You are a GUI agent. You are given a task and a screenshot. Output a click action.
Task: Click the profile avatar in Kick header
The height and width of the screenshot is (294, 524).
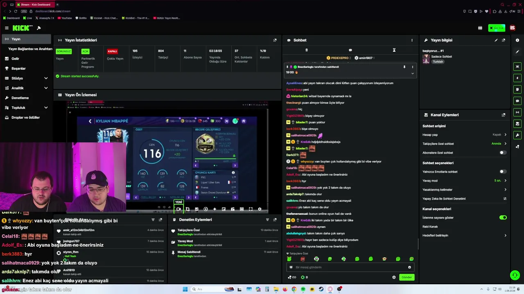tap(512, 28)
